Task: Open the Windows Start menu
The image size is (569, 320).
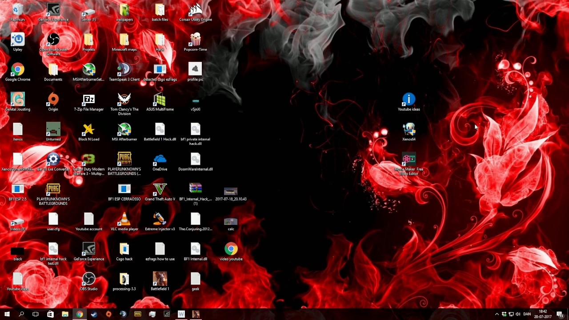Action: (7, 314)
